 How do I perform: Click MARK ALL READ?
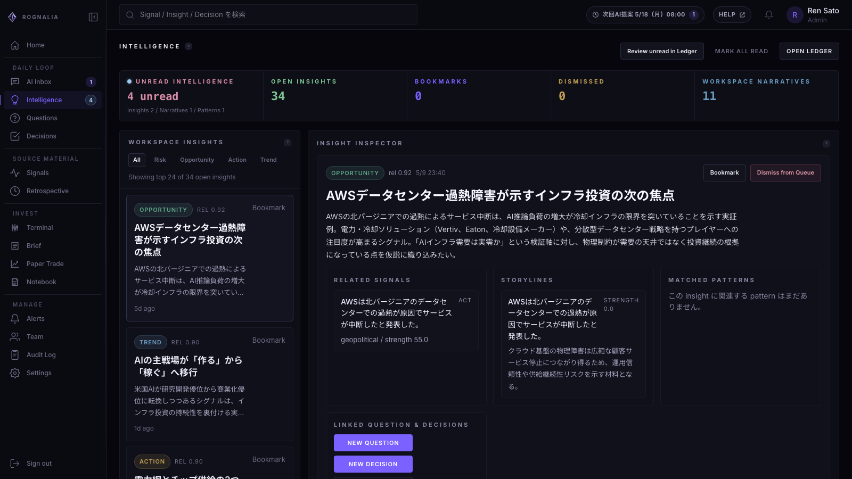[741, 51]
